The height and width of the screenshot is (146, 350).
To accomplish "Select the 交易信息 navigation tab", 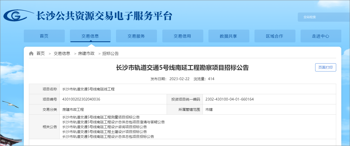I will [x=90, y=36].
